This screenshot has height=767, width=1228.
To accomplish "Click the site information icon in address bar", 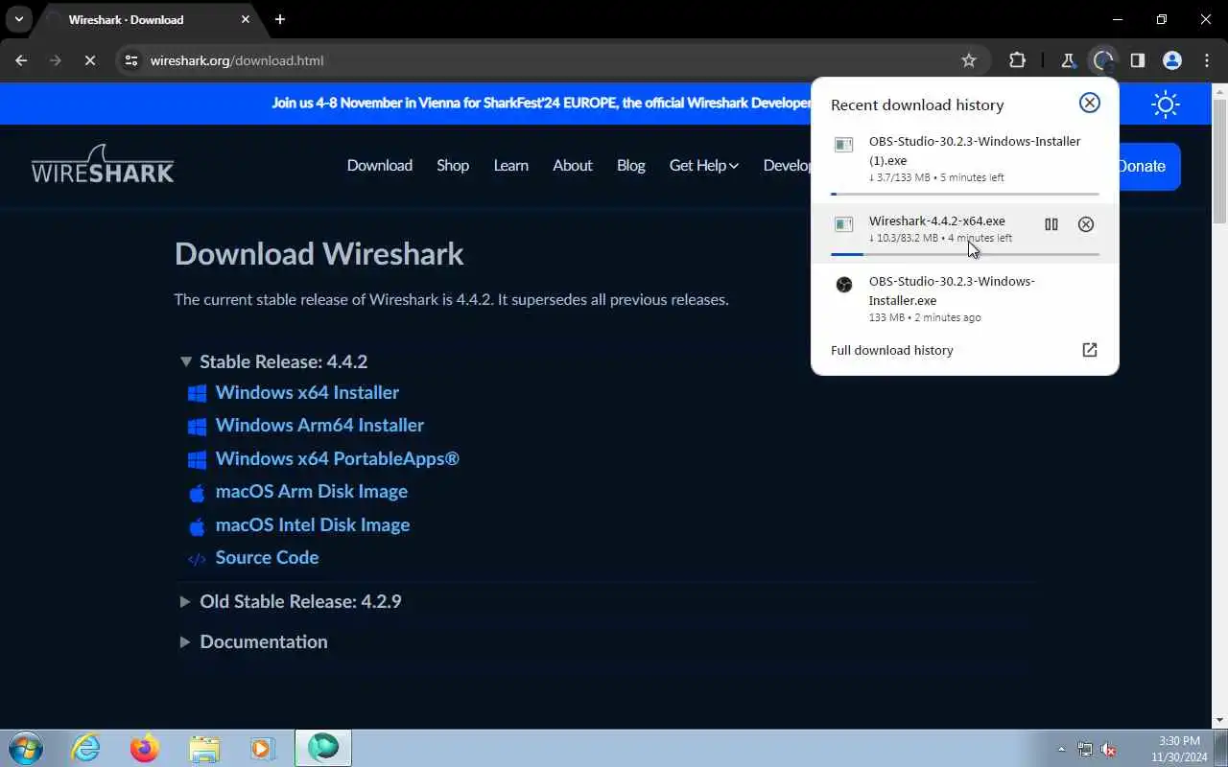I will (131, 60).
